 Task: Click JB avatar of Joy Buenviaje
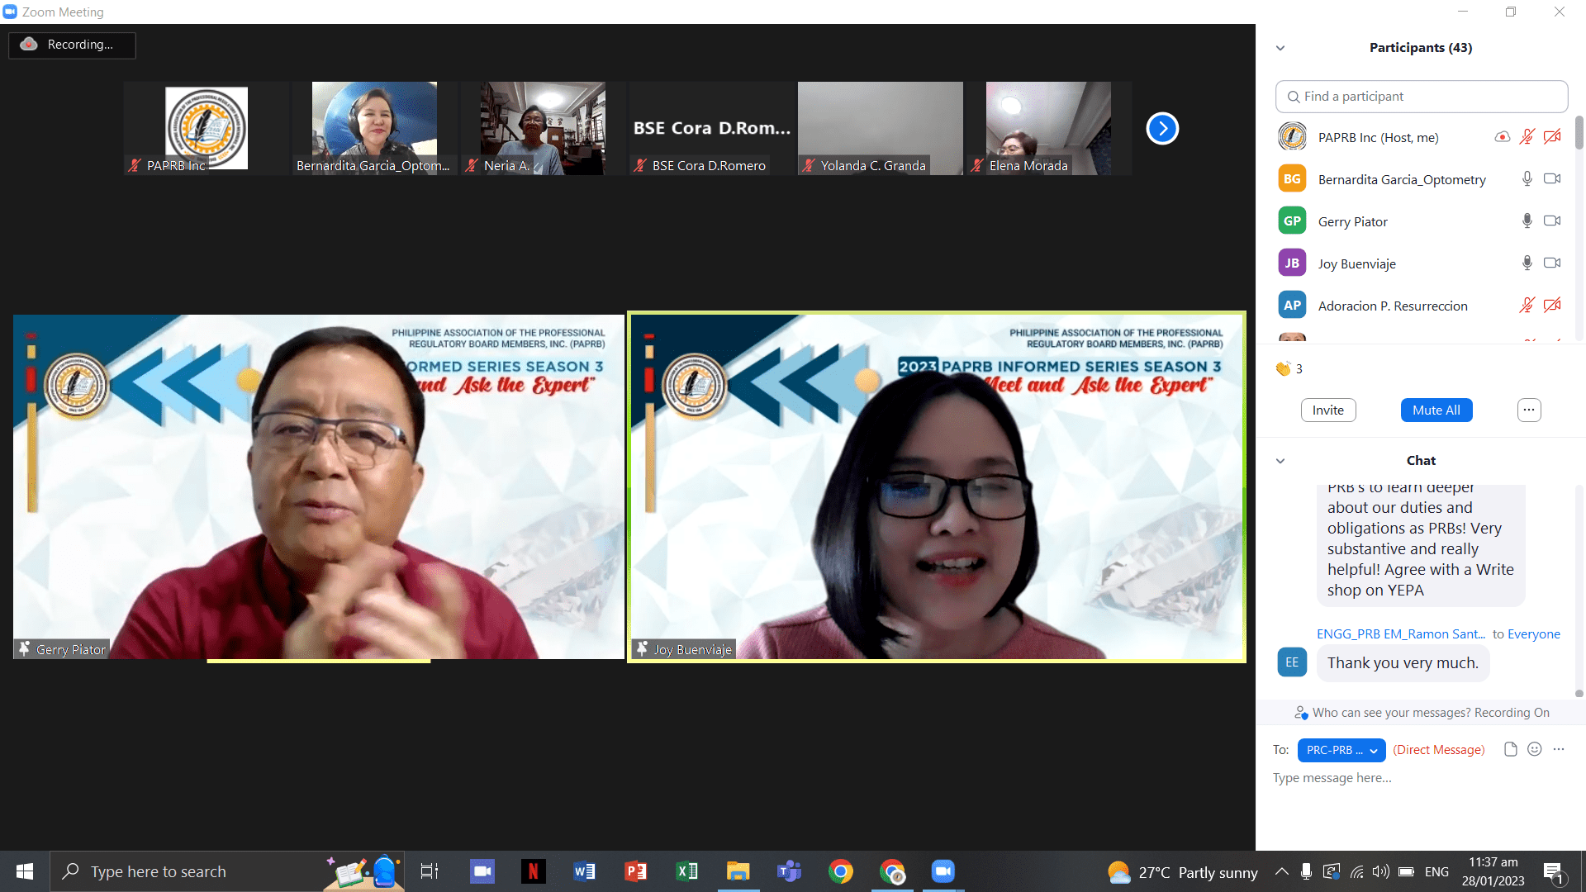coord(1292,263)
